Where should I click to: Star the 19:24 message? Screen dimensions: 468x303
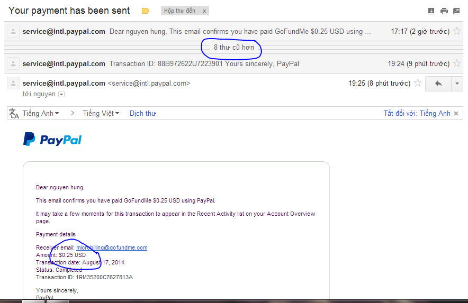click(457, 63)
